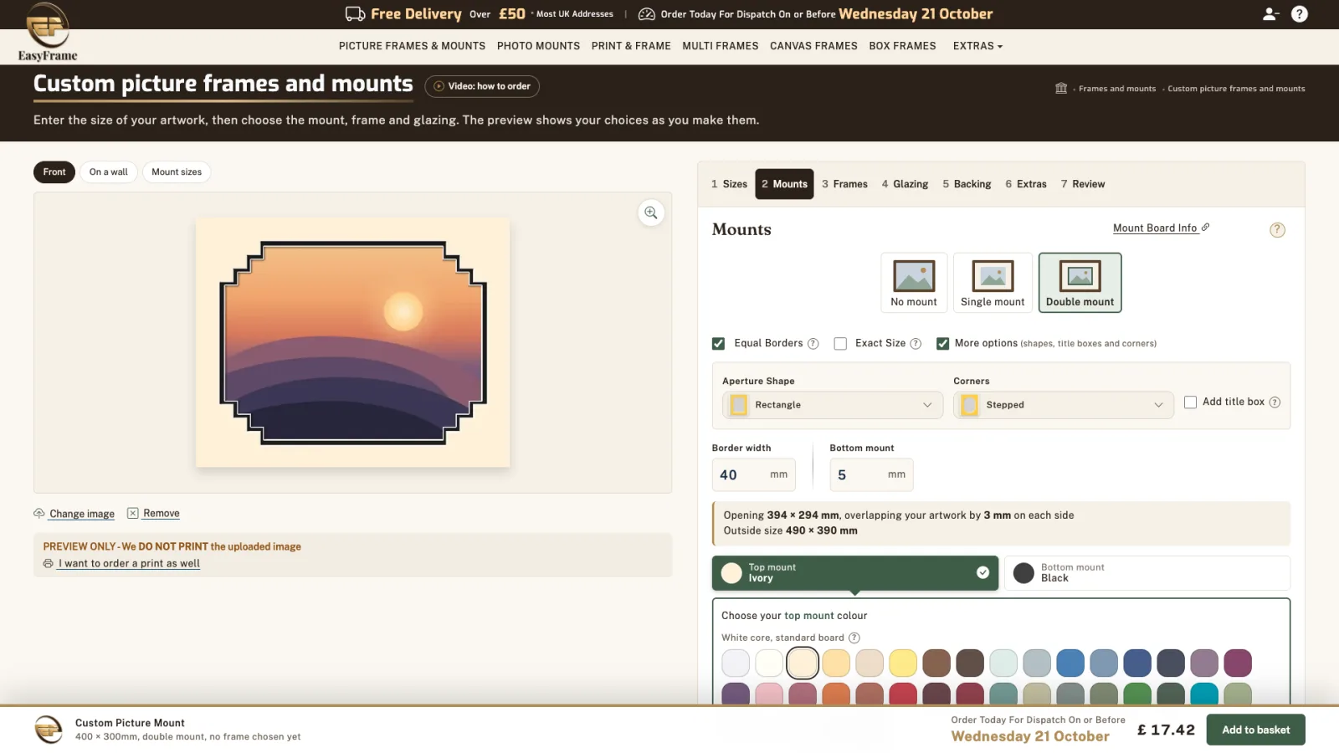Click the home breadcrumb icon
Viewport: 1339px width, 753px height.
(x=1061, y=89)
